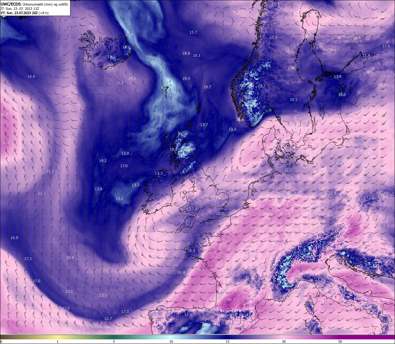The width and height of the screenshot is (395, 344).
Task: Click the 18.5 value over Poland
Action: click(x=332, y=193)
